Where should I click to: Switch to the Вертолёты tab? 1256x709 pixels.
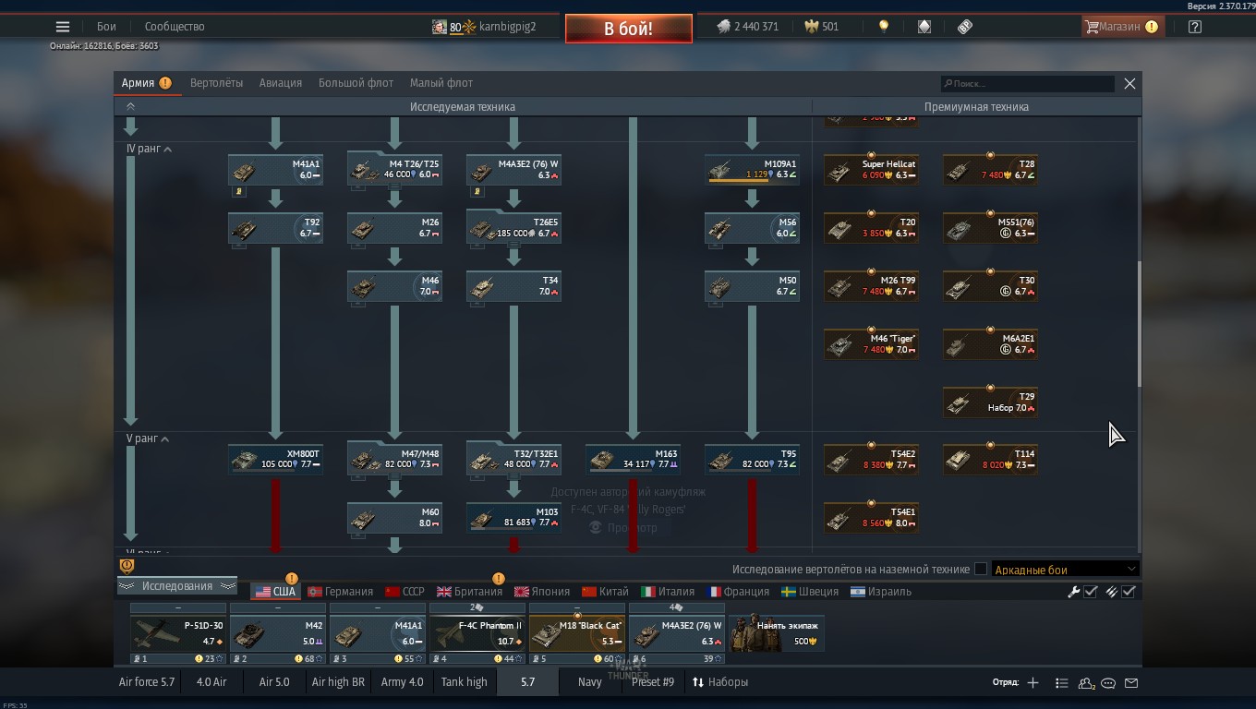216,83
